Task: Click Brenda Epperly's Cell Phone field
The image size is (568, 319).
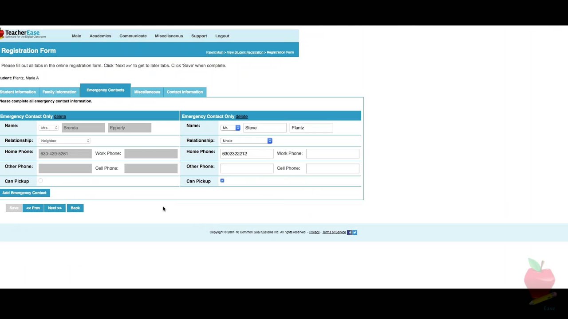Action: point(151,168)
